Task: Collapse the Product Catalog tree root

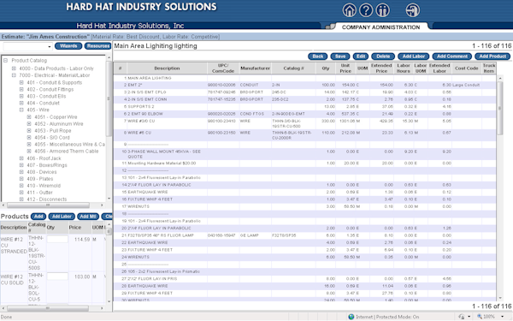Action: [x=6, y=60]
